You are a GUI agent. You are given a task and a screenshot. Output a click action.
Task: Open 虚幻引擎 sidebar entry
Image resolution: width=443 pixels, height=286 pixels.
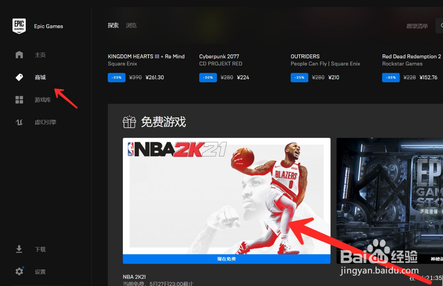45,122
